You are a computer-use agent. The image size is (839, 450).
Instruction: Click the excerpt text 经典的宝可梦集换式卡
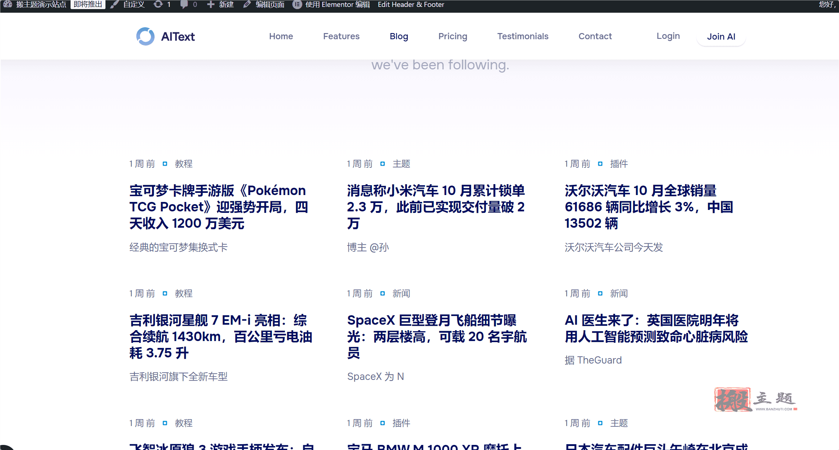pos(179,247)
